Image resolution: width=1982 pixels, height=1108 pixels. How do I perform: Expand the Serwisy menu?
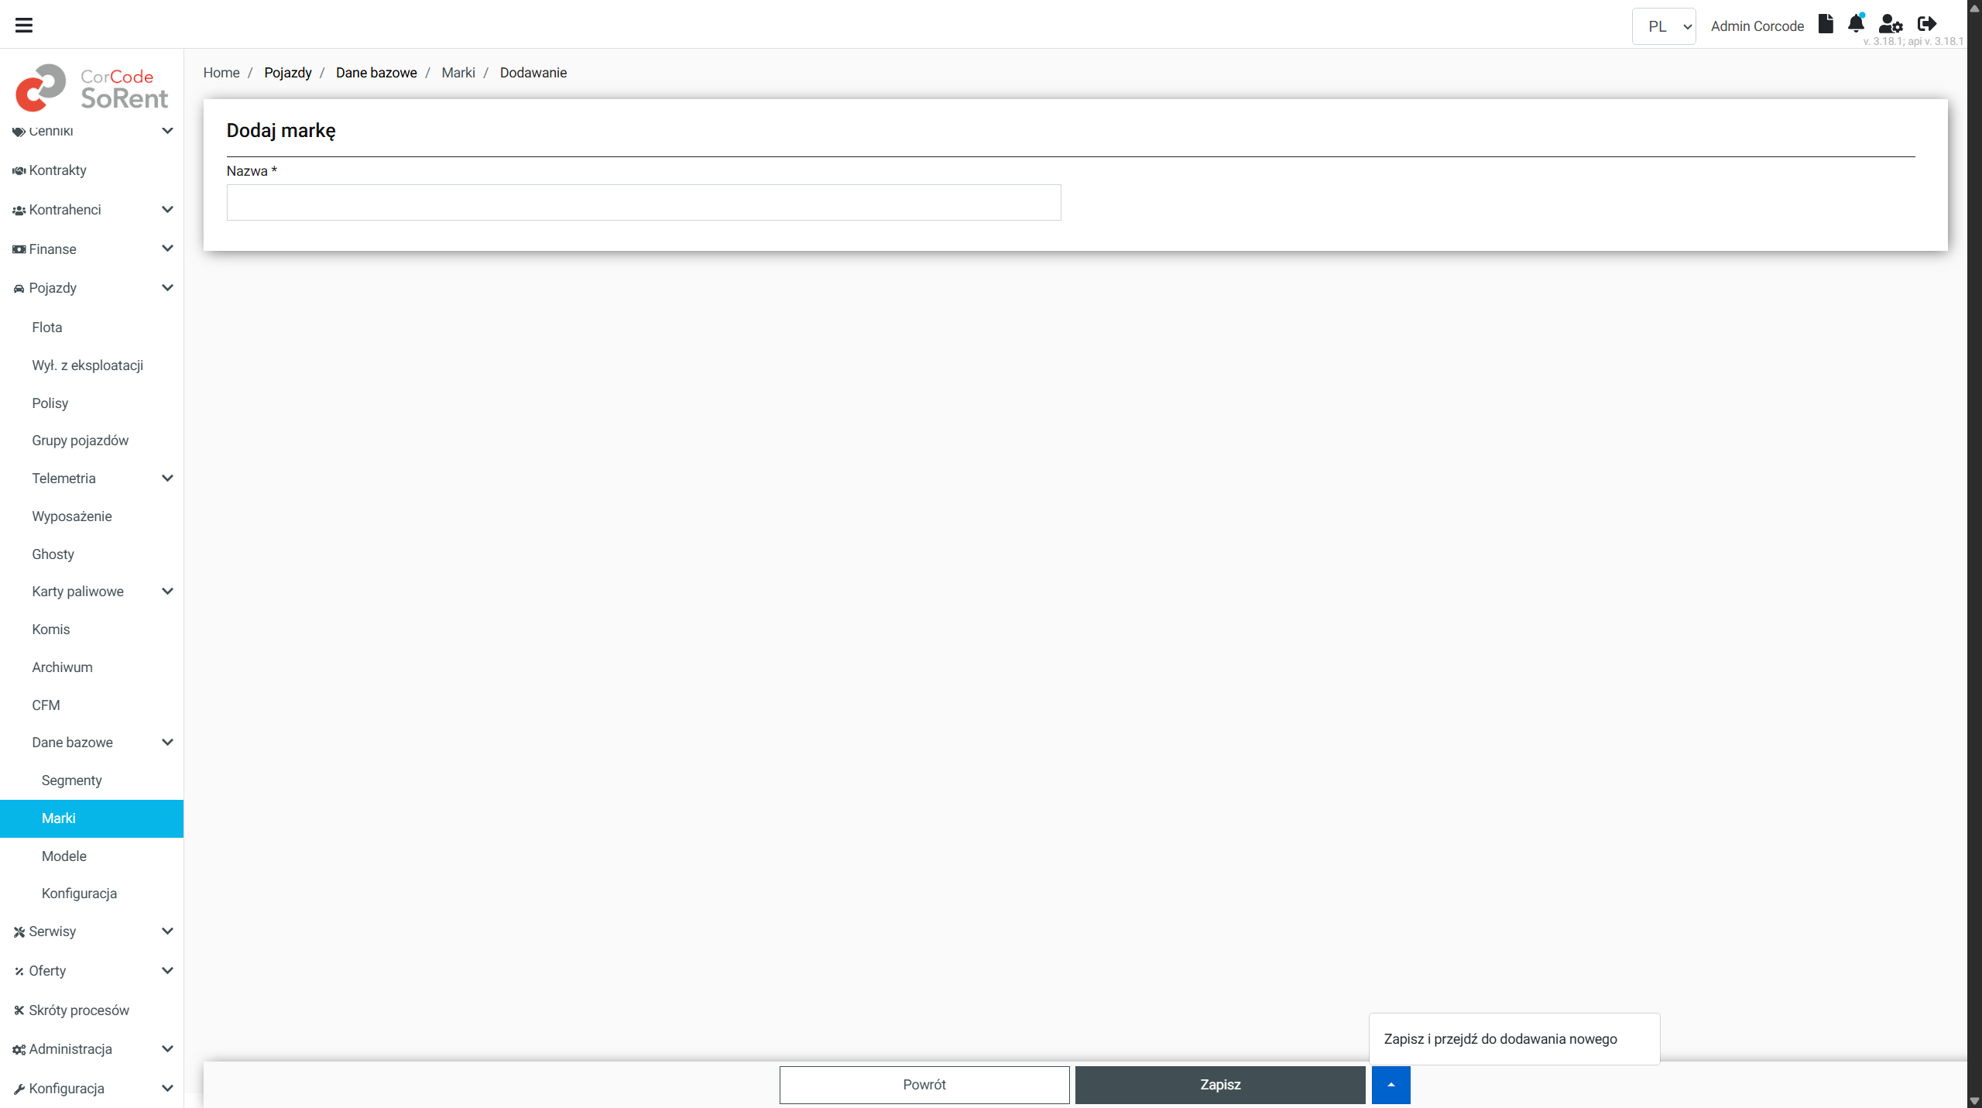point(166,931)
